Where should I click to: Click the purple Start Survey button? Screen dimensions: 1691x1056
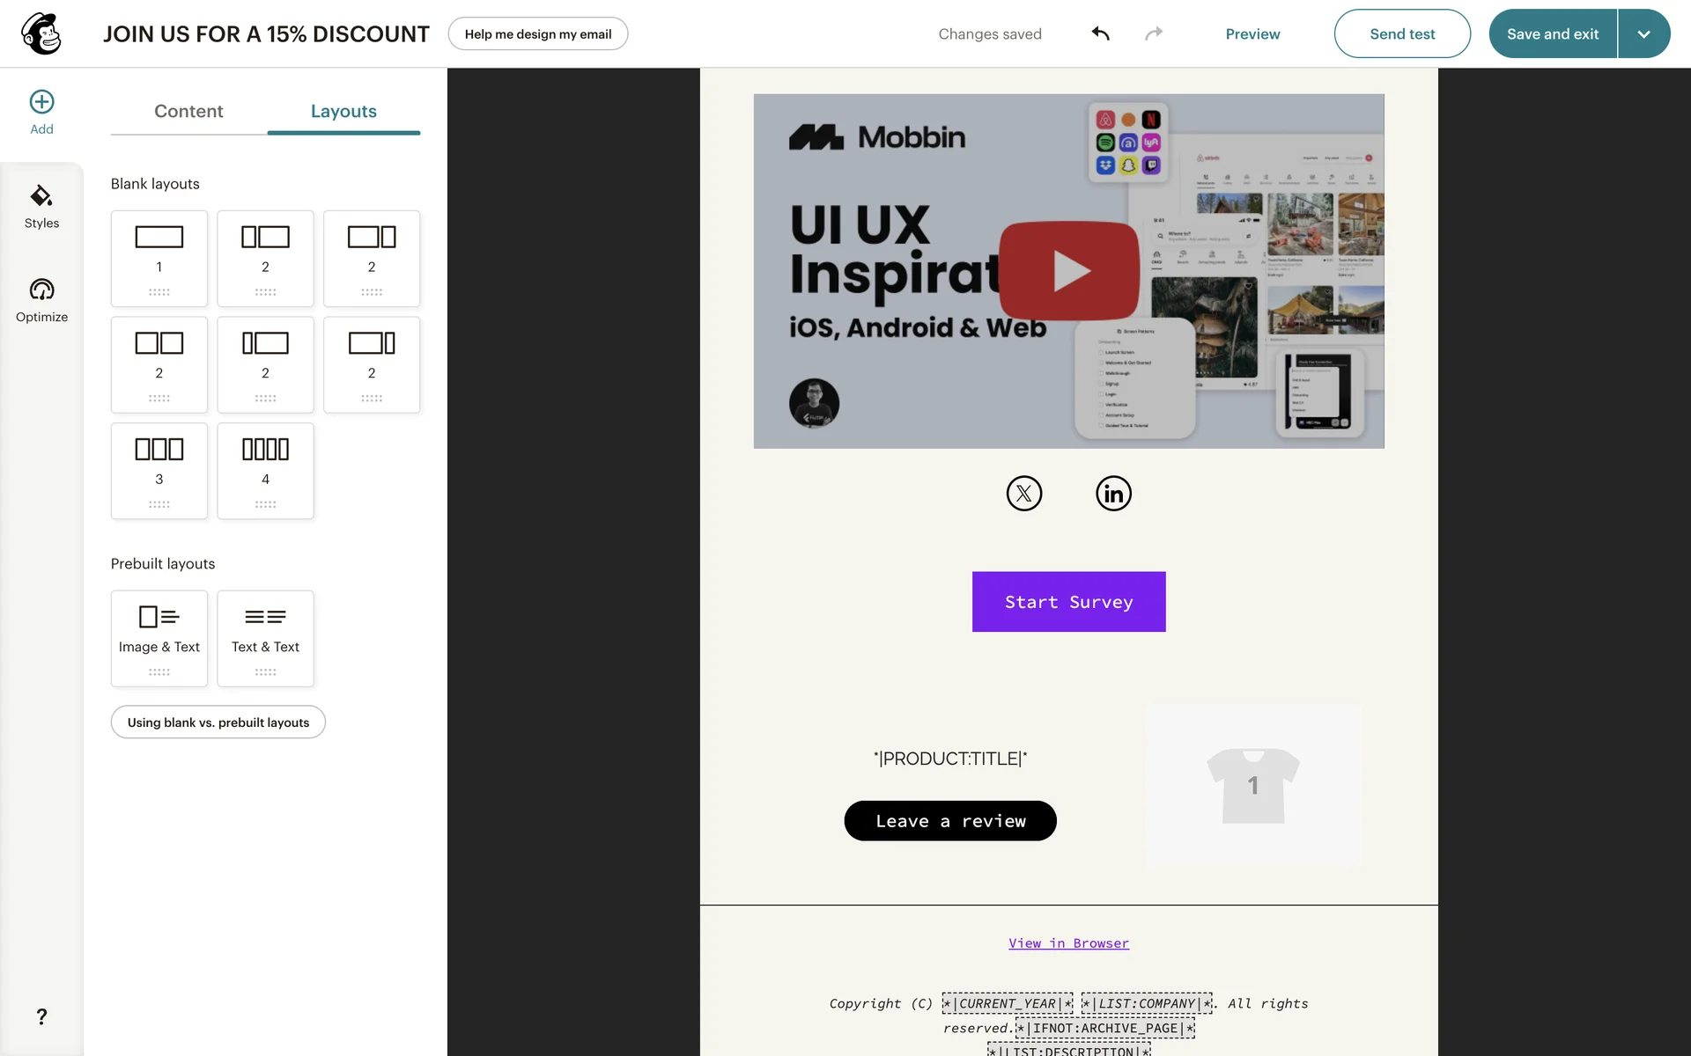coord(1068,602)
